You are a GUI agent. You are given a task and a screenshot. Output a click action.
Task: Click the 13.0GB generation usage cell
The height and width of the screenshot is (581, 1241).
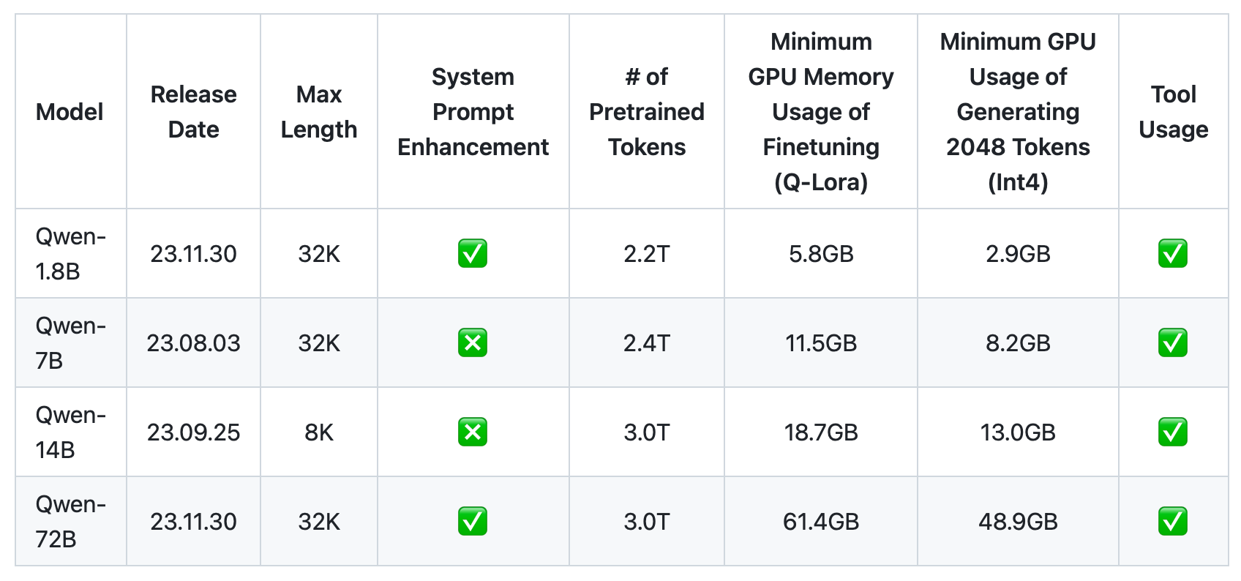coord(1018,432)
